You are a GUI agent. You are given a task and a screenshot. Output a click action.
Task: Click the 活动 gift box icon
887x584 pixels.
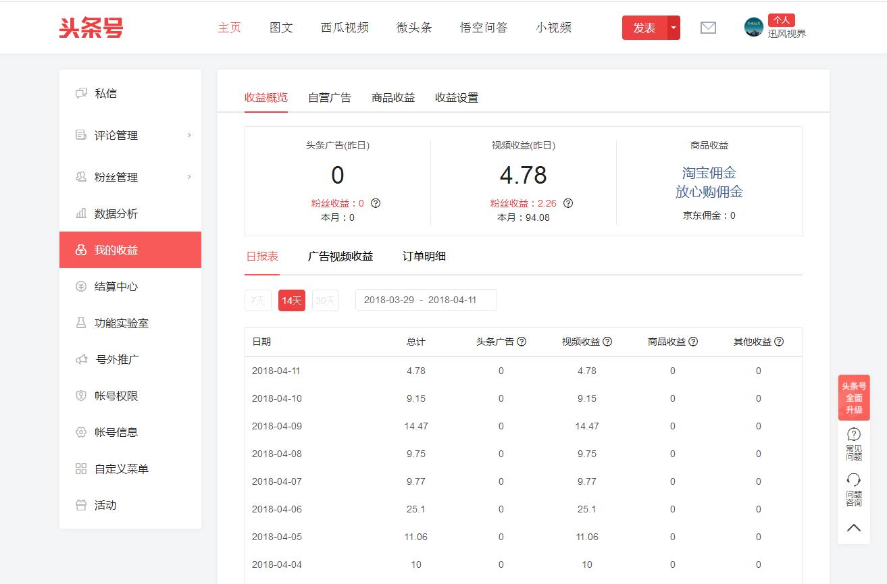coord(81,505)
